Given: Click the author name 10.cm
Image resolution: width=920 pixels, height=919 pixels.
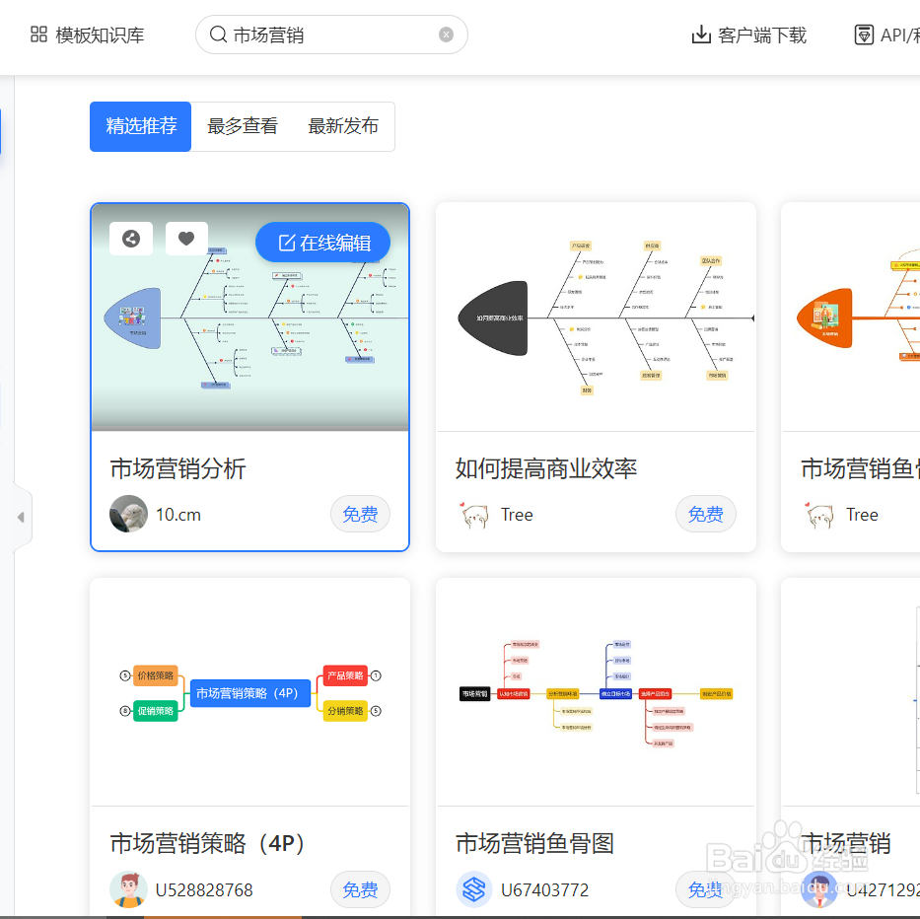Looking at the screenshot, I should [178, 515].
